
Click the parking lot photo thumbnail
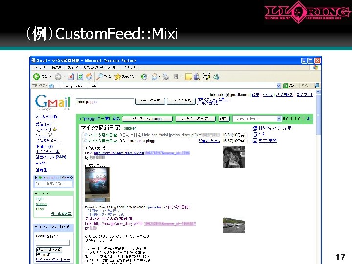pos(234,225)
